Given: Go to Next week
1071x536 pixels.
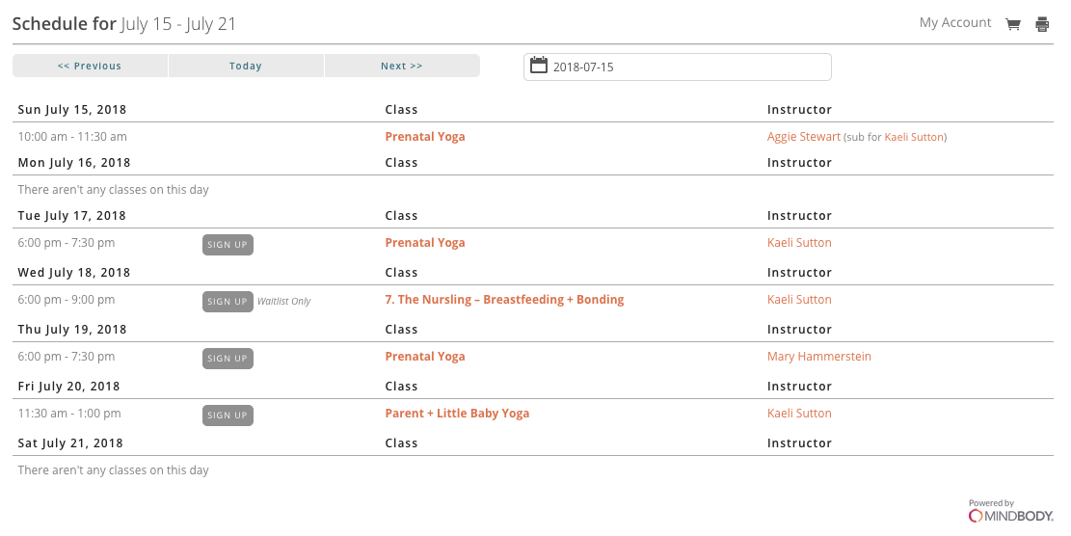Looking at the screenshot, I should tap(401, 67).
